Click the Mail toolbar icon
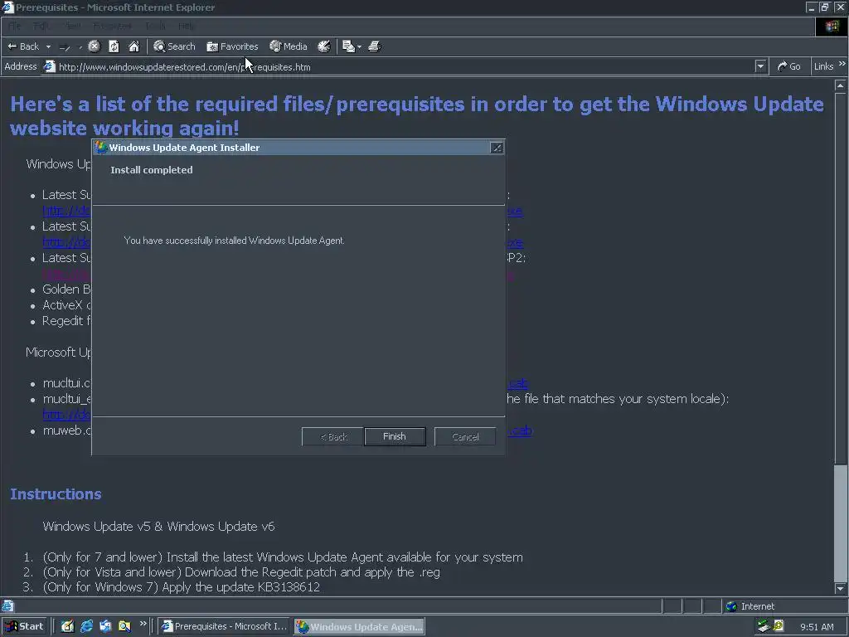Image resolution: width=849 pixels, height=637 pixels. pyautogui.click(x=349, y=46)
